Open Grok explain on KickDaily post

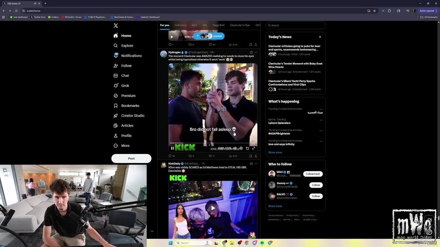click(x=251, y=164)
